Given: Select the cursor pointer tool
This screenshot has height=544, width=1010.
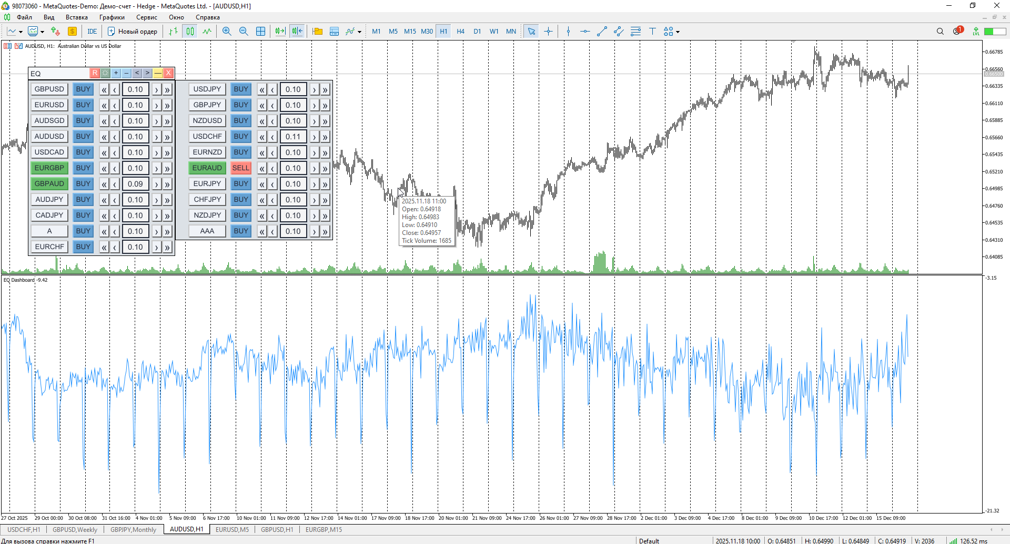Looking at the screenshot, I should pos(531,32).
